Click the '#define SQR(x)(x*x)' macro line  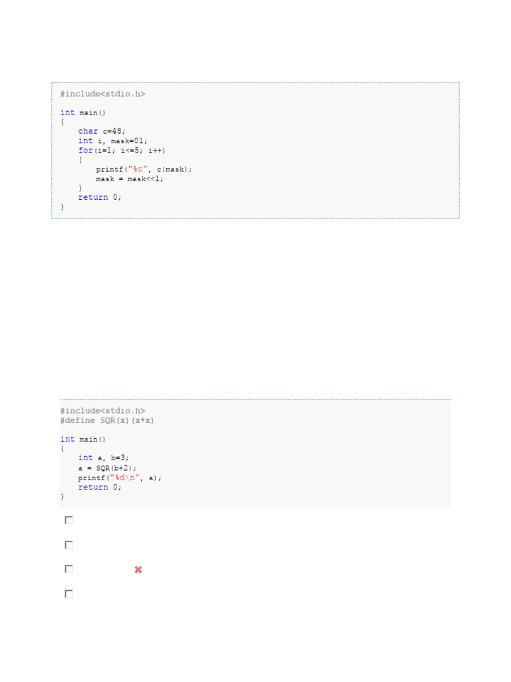pos(107,421)
